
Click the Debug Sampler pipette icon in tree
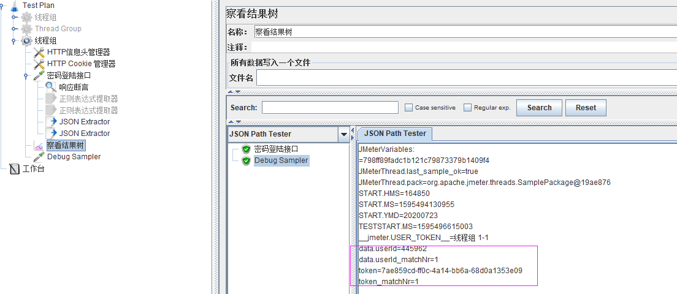39,157
